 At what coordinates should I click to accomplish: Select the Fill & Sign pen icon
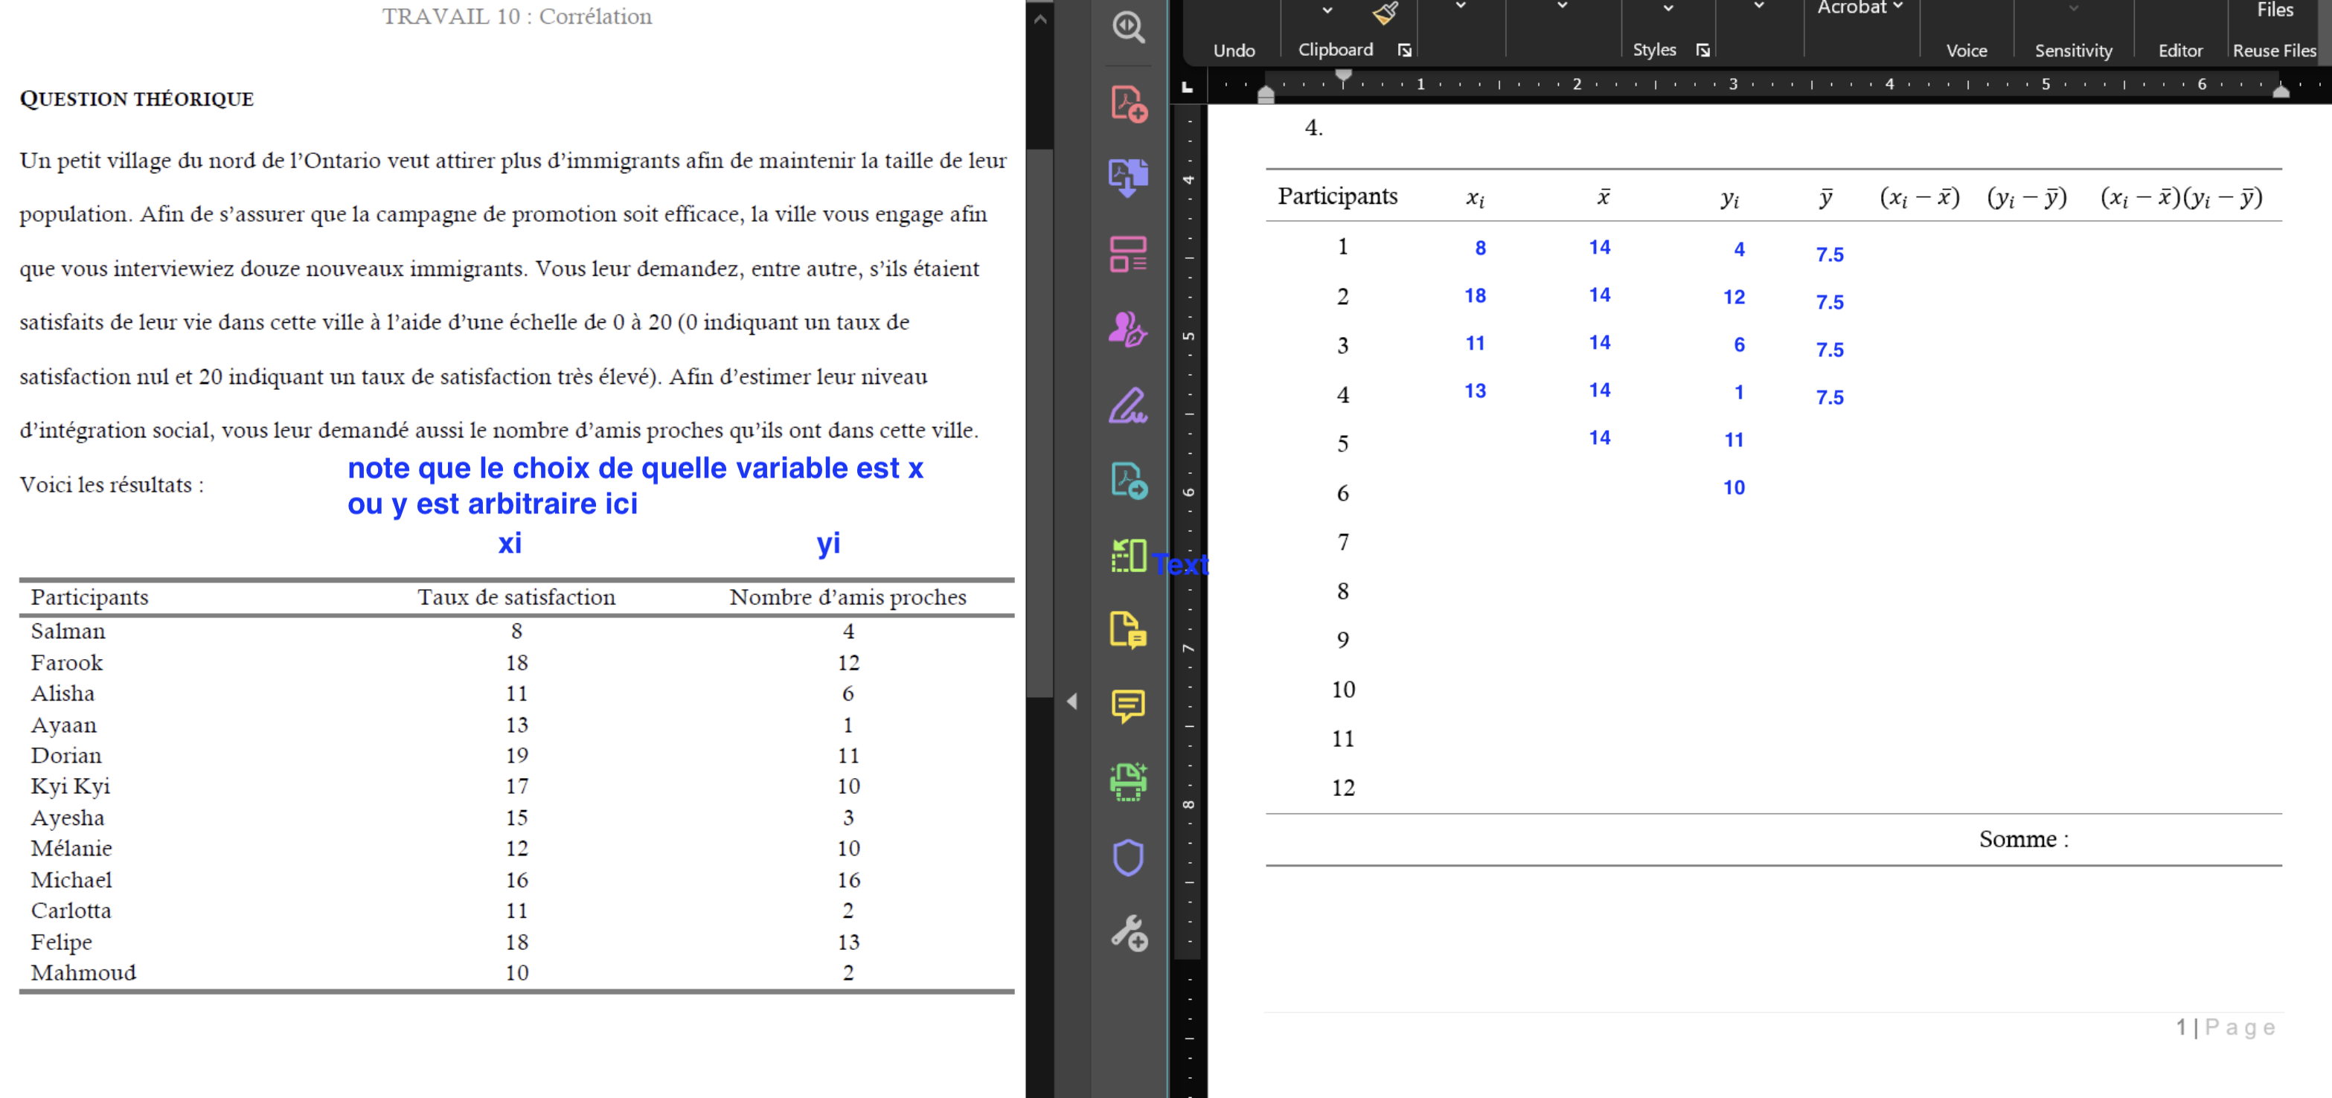pos(1128,405)
